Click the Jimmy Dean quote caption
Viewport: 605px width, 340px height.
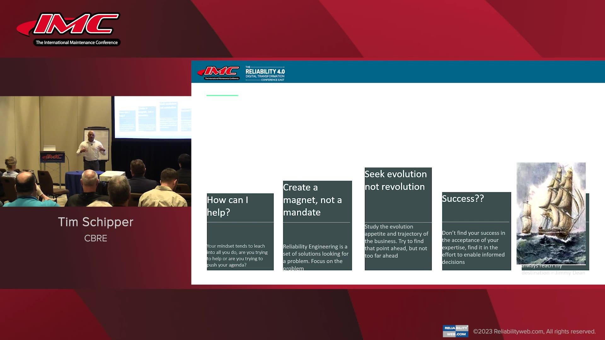553,273
